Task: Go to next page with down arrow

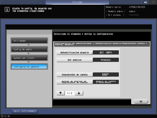Action: coord(79,93)
